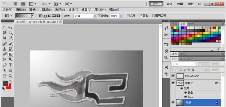The height and width of the screenshot is (107, 226).
Task: Switch to the 通道 channels tab
Action: coord(183,59)
